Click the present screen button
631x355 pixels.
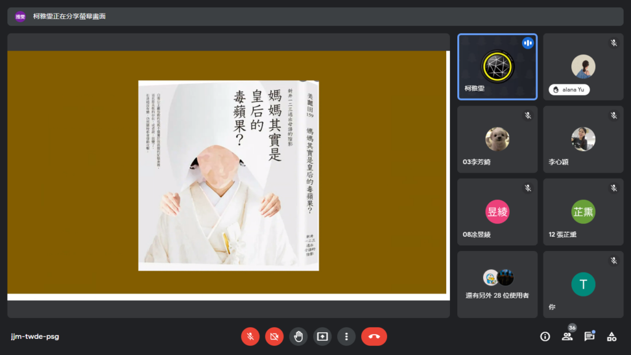(x=322, y=337)
